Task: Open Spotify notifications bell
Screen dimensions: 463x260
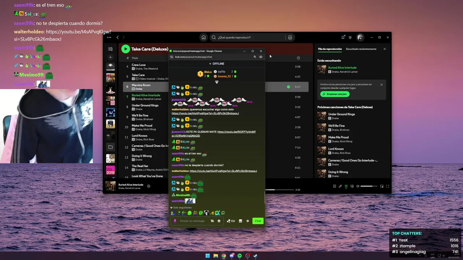Action: click(343, 37)
